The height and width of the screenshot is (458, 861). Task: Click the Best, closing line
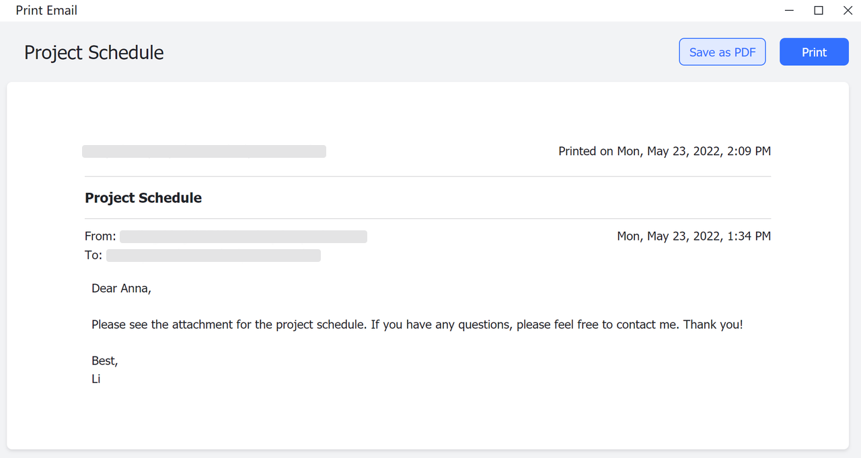tap(105, 361)
